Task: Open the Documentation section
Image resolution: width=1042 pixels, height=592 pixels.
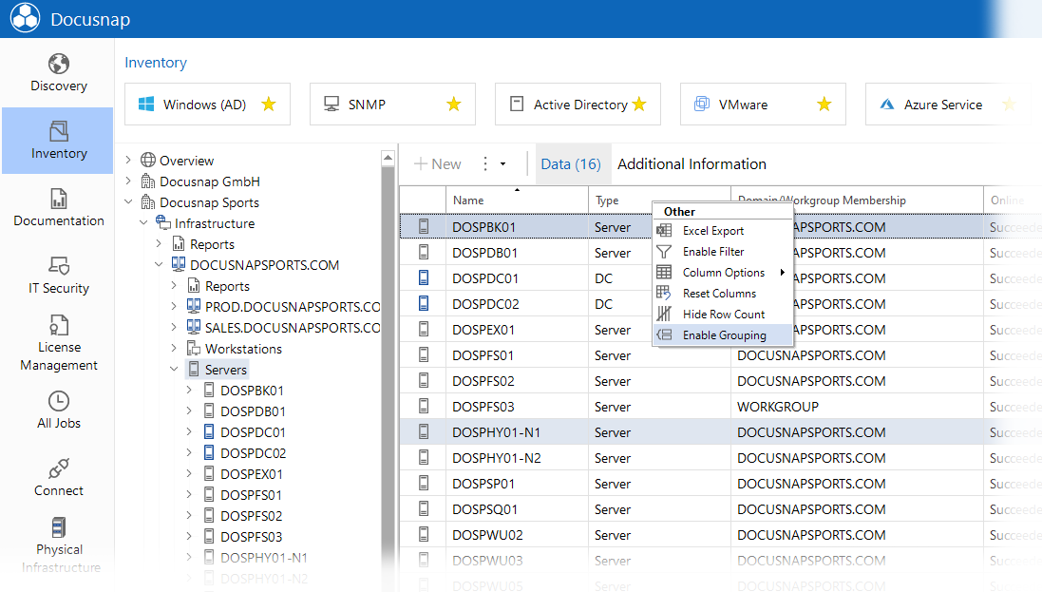Action: point(59,207)
